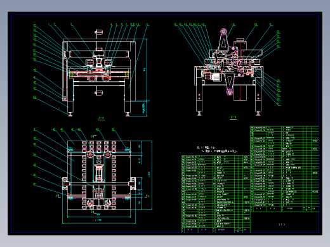Select part balloon number 19

(233, 25)
